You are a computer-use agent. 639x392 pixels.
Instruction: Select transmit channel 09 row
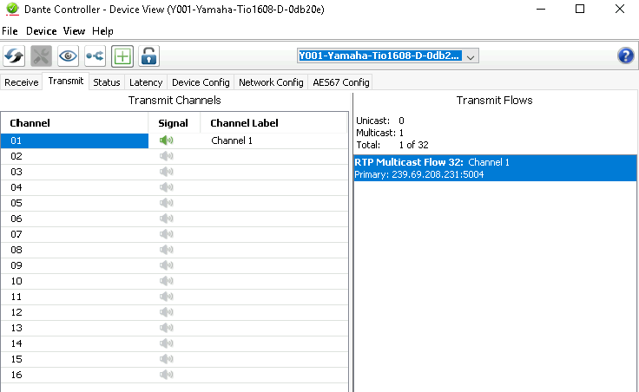(175, 265)
